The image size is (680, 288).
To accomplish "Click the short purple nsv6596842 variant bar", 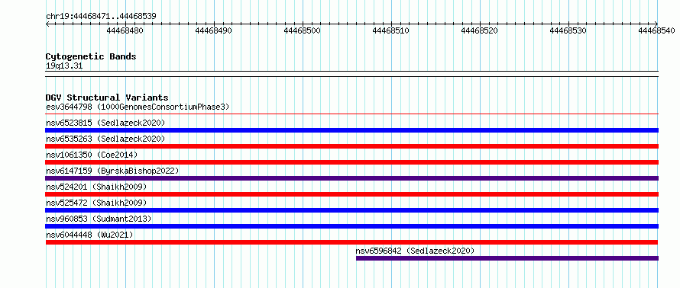I will point(507,258).
